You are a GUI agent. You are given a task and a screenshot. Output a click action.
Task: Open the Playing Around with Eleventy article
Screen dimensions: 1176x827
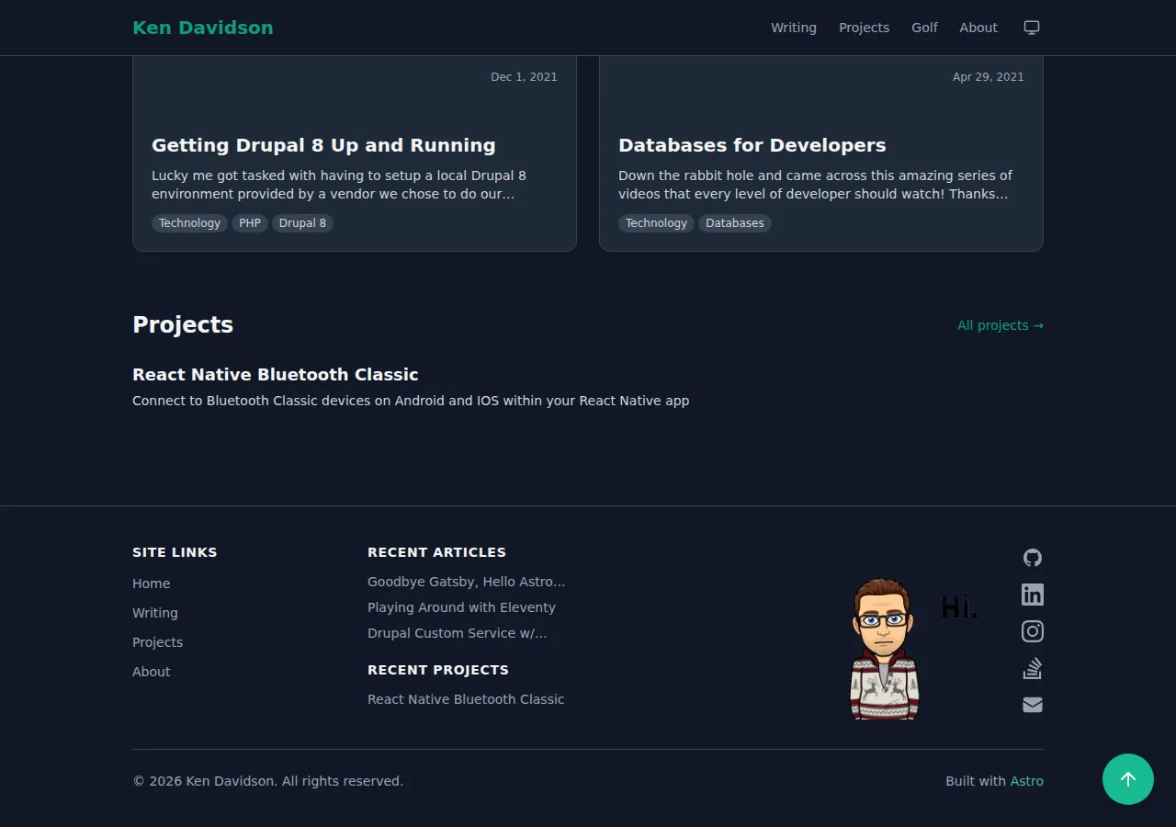click(x=461, y=606)
